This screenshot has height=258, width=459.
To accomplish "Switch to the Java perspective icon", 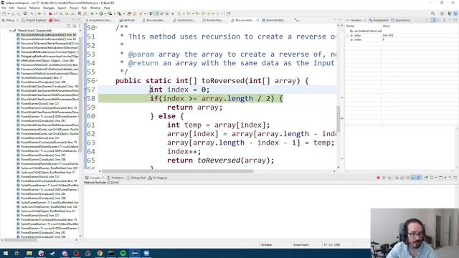I will tap(450, 14).
